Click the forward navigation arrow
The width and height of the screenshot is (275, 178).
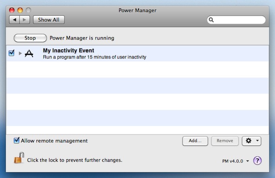pos(25,20)
